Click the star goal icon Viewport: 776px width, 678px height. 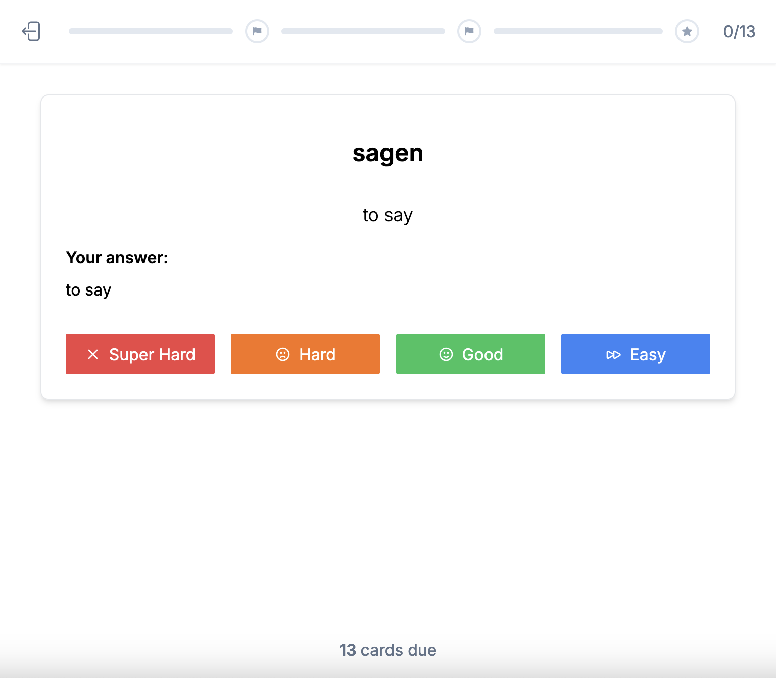click(687, 31)
